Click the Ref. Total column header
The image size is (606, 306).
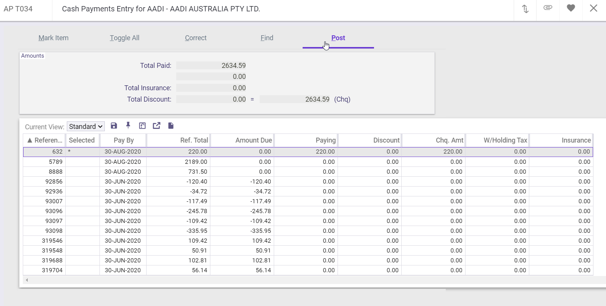point(178,140)
